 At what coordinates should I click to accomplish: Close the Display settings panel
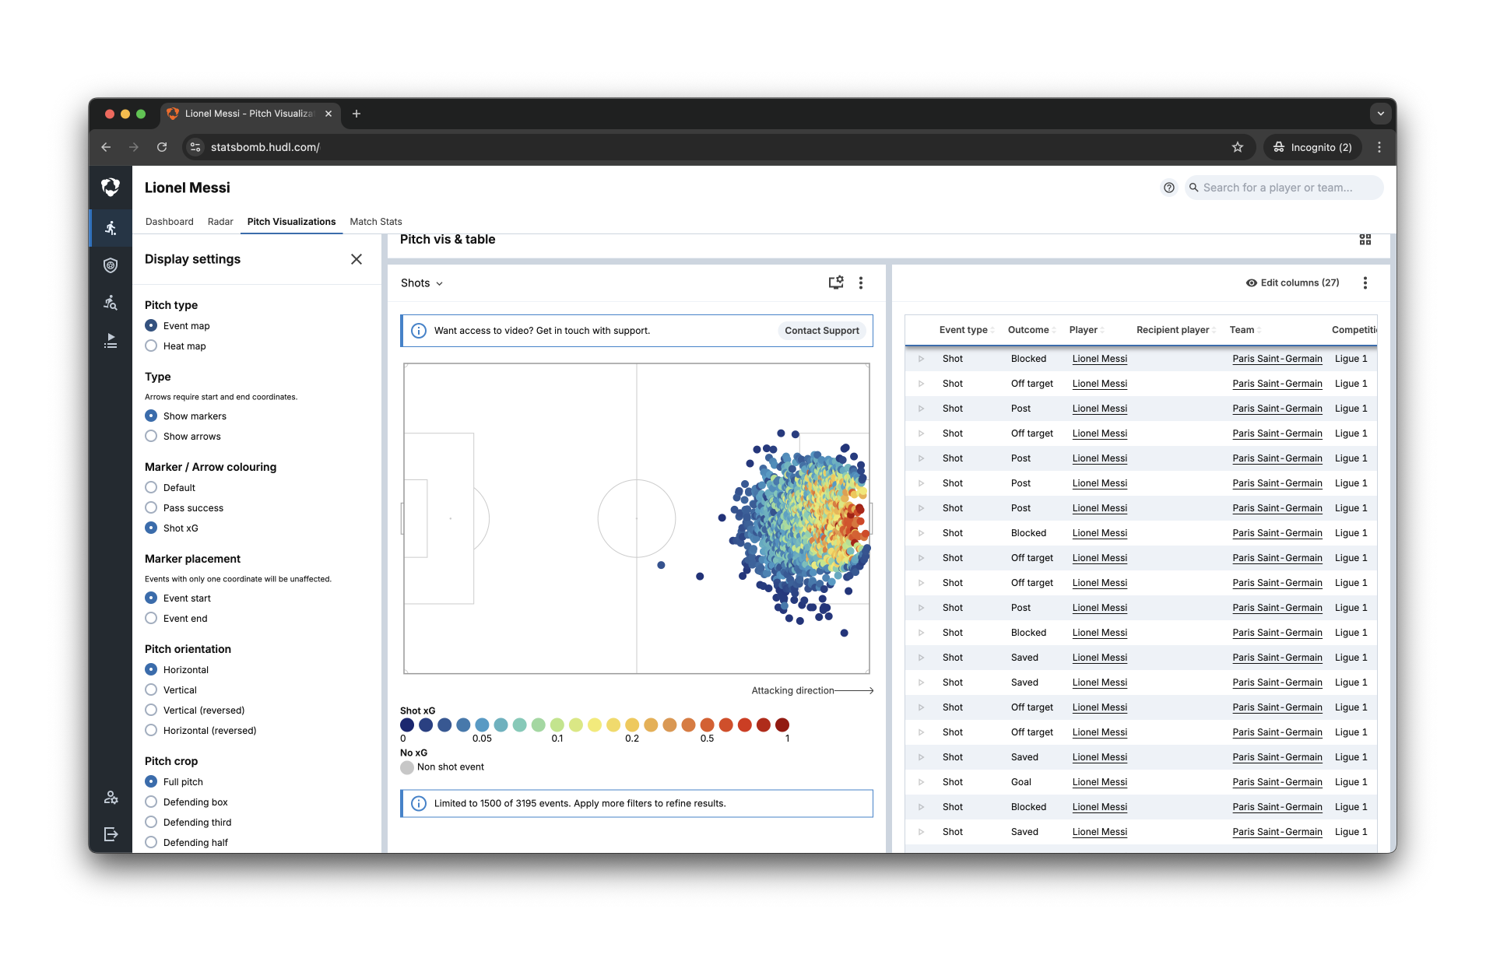tap(357, 259)
